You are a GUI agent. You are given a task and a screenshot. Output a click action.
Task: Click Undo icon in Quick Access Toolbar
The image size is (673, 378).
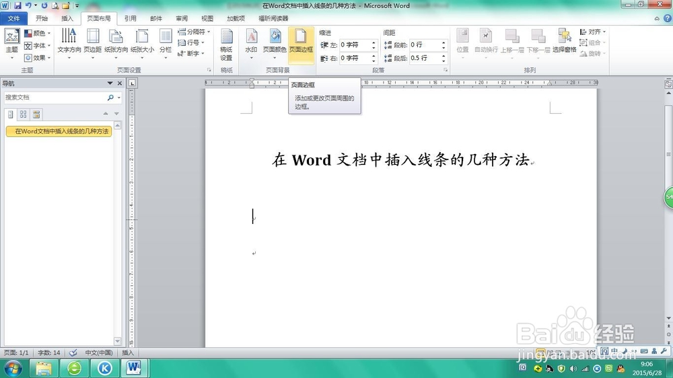click(28, 5)
